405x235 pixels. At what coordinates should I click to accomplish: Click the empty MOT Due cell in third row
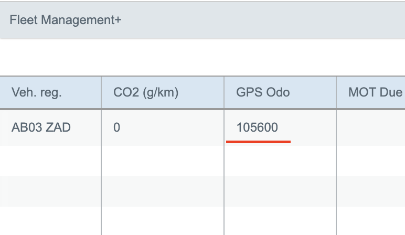tap(370, 191)
